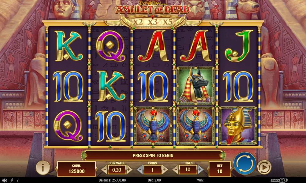Click the Anubis symbol on reel four
Image resolution: width=306 pixels, height=183 pixels.
click(x=196, y=86)
